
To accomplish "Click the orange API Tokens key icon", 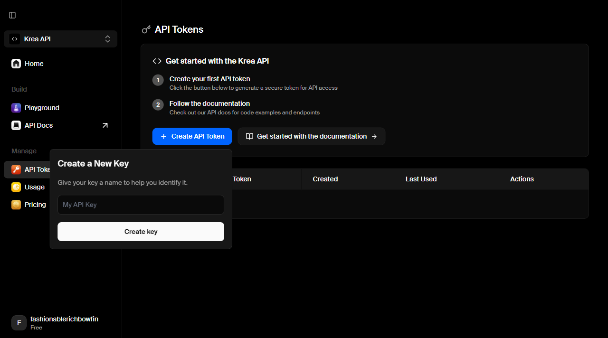I will (16, 169).
